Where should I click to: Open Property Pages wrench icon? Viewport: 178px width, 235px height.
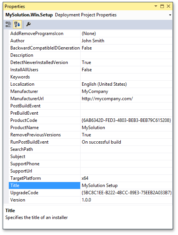pyautogui.click(x=28, y=24)
